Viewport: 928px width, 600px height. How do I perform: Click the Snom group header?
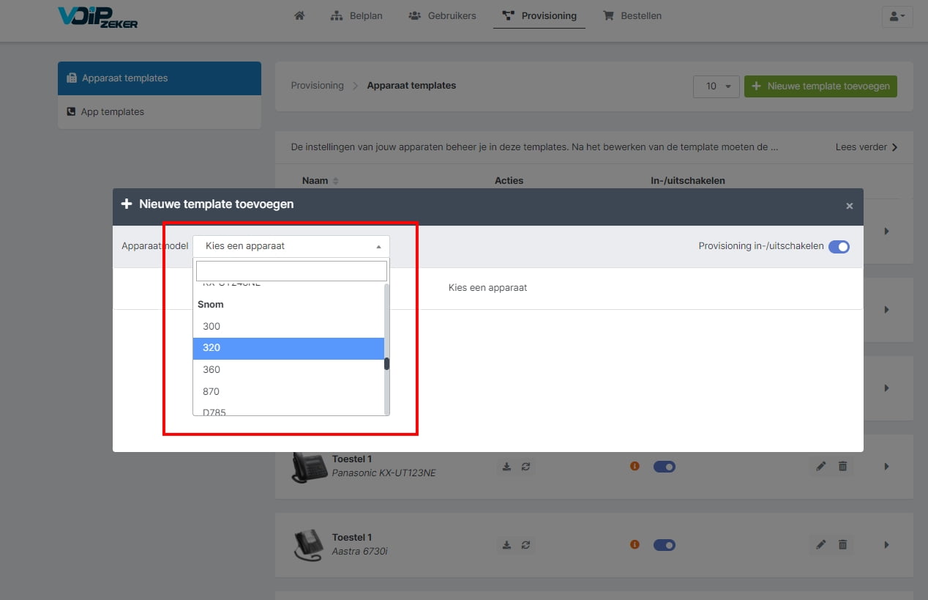(211, 305)
